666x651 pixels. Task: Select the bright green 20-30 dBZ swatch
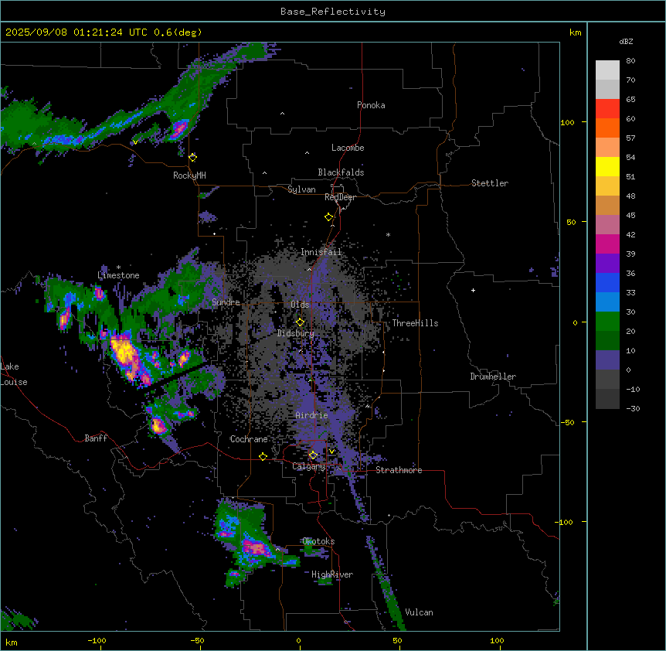click(607, 322)
